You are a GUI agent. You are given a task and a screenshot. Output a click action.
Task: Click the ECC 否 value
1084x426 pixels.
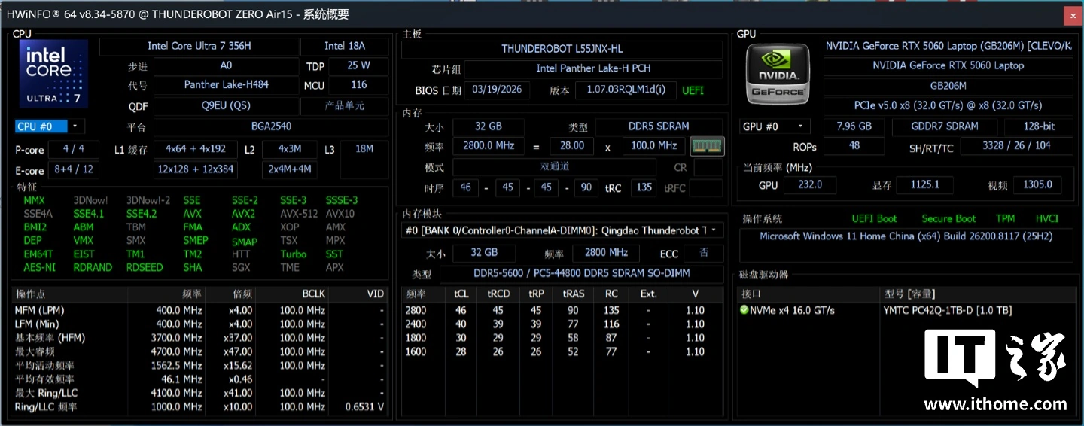[704, 253]
